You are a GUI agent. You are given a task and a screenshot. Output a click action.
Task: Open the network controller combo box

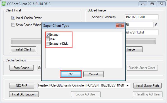84,85
